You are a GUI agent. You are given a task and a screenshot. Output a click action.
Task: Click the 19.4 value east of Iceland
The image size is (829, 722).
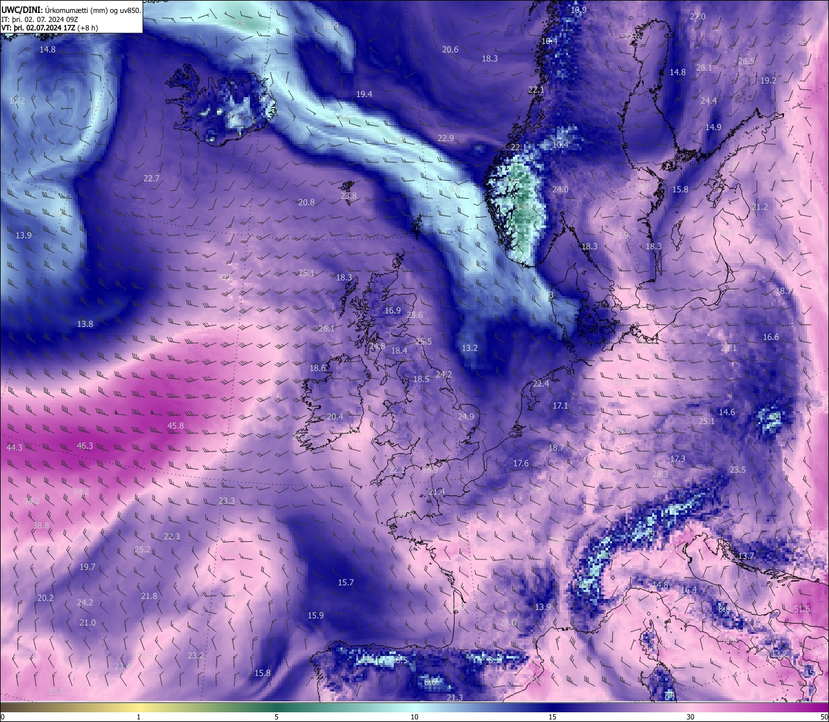point(364,94)
